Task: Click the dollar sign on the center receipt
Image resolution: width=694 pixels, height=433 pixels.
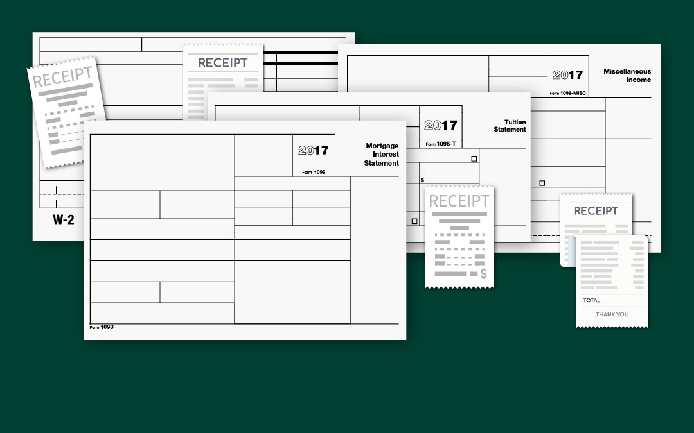Action: point(482,275)
